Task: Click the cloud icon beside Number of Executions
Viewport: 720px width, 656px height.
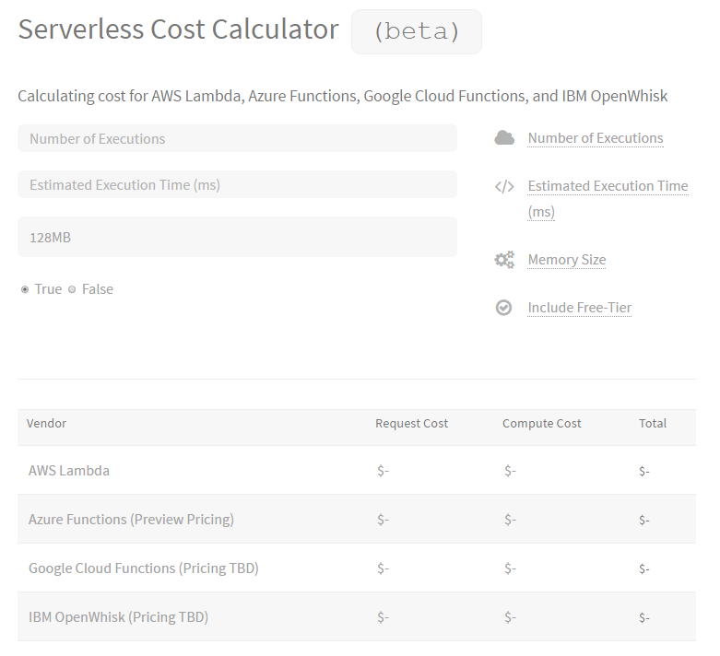Action: [x=504, y=138]
